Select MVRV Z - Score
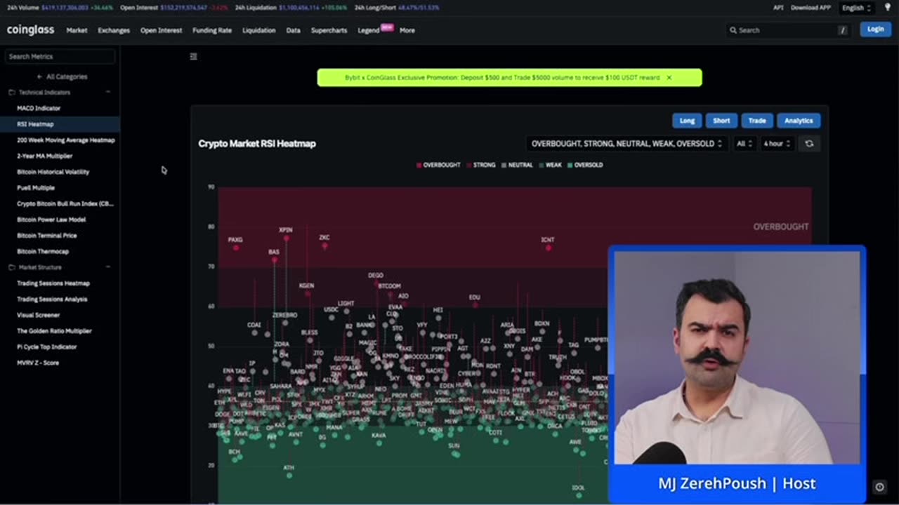The width and height of the screenshot is (899, 505). click(x=38, y=363)
